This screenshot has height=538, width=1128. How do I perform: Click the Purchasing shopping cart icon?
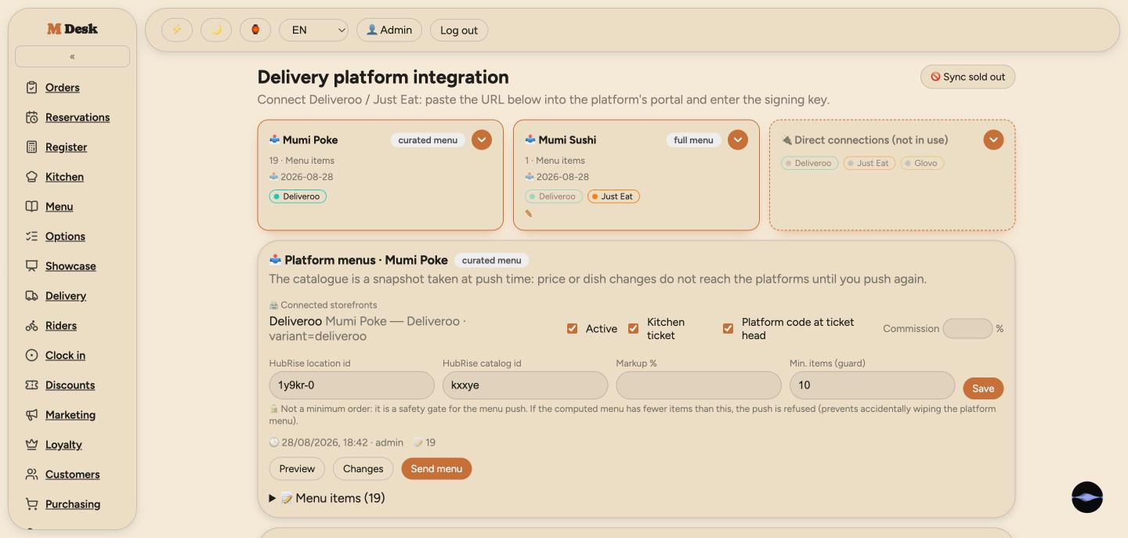31,504
